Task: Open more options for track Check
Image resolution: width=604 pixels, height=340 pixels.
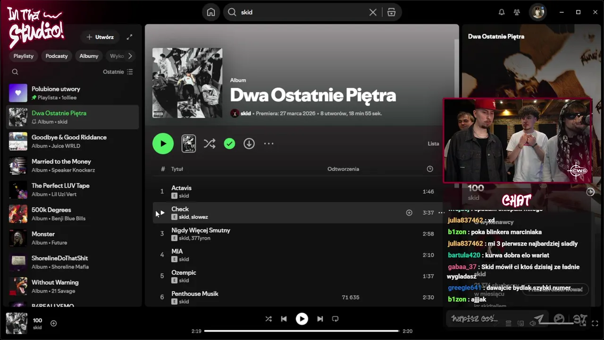Action: (441, 212)
